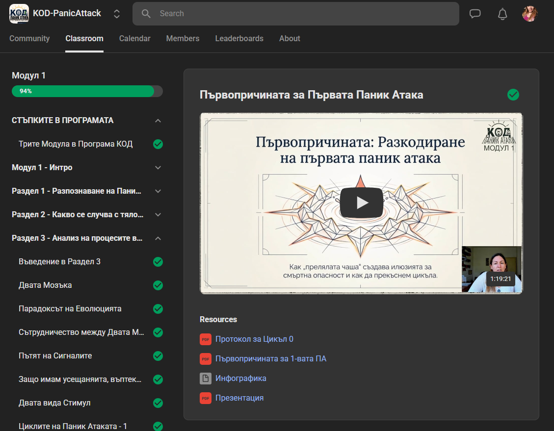Toggle the check mark for Сътрудничество между Двата М...
The height and width of the screenshot is (431, 554).
click(x=158, y=332)
